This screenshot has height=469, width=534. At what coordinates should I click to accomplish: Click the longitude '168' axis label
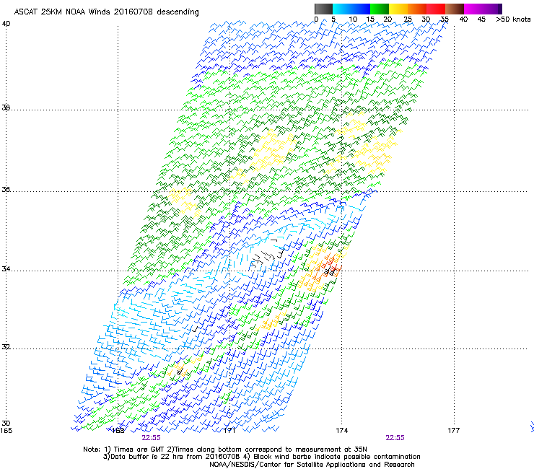click(118, 431)
